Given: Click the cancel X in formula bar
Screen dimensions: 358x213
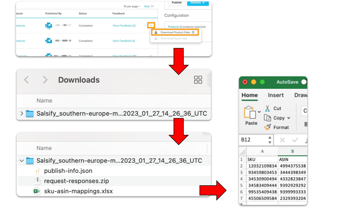Looking at the screenshot, I should click(282, 140).
